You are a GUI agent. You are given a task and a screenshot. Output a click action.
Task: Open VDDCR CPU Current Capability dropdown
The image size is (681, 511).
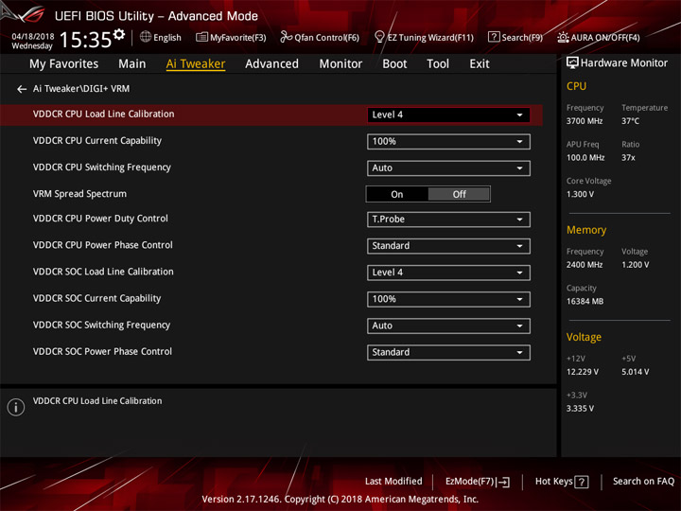[448, 142]
